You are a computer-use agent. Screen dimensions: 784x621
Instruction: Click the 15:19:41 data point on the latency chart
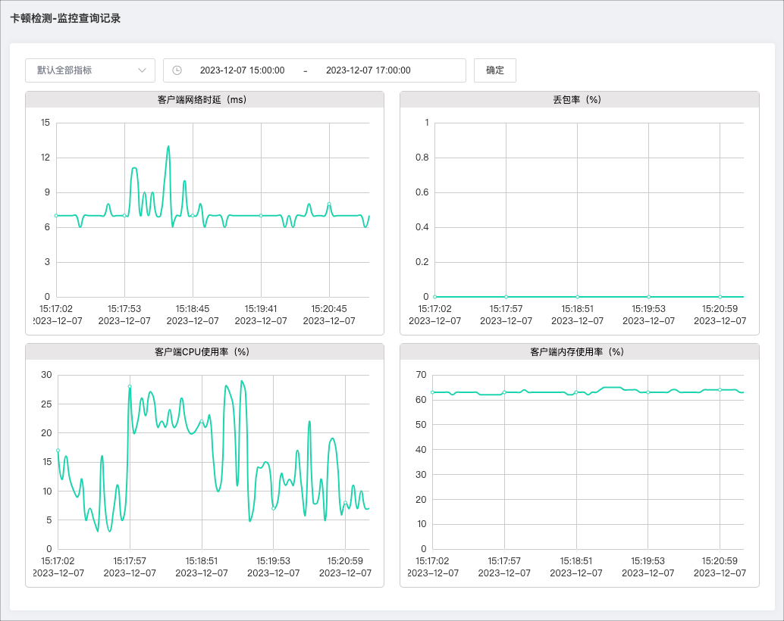(x=261, y=216)
